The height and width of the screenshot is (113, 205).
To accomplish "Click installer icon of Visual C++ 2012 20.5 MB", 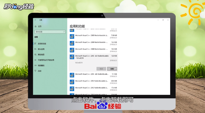I will [72, 82].
